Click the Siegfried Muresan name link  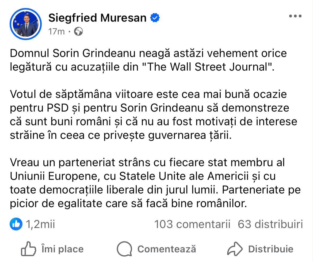(97, 18)
